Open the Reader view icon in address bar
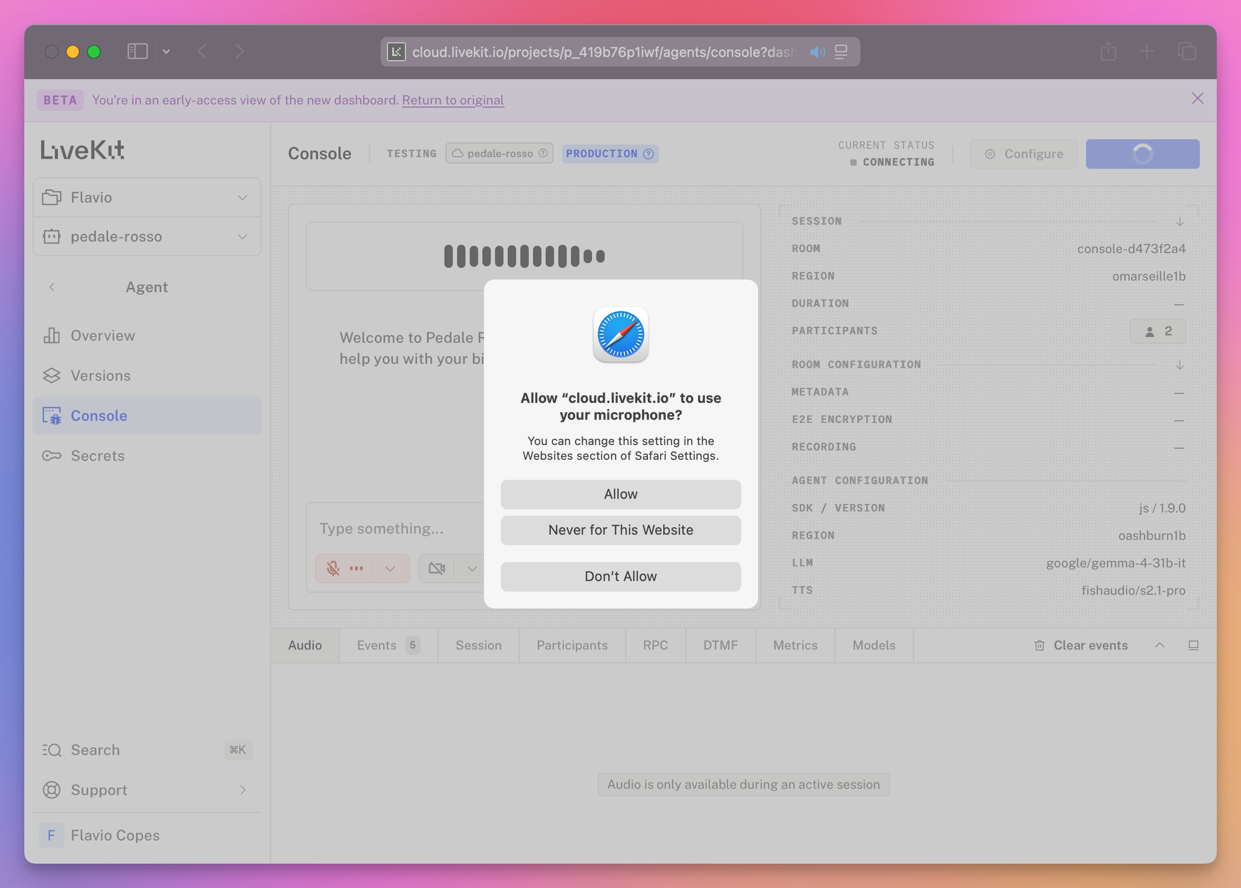Viewport: 1241px width, 888px height. pyautogui.click(x=841, y=52)
